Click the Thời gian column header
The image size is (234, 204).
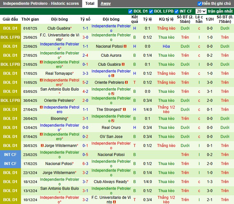pyautogui.click(x=30, y=19)
